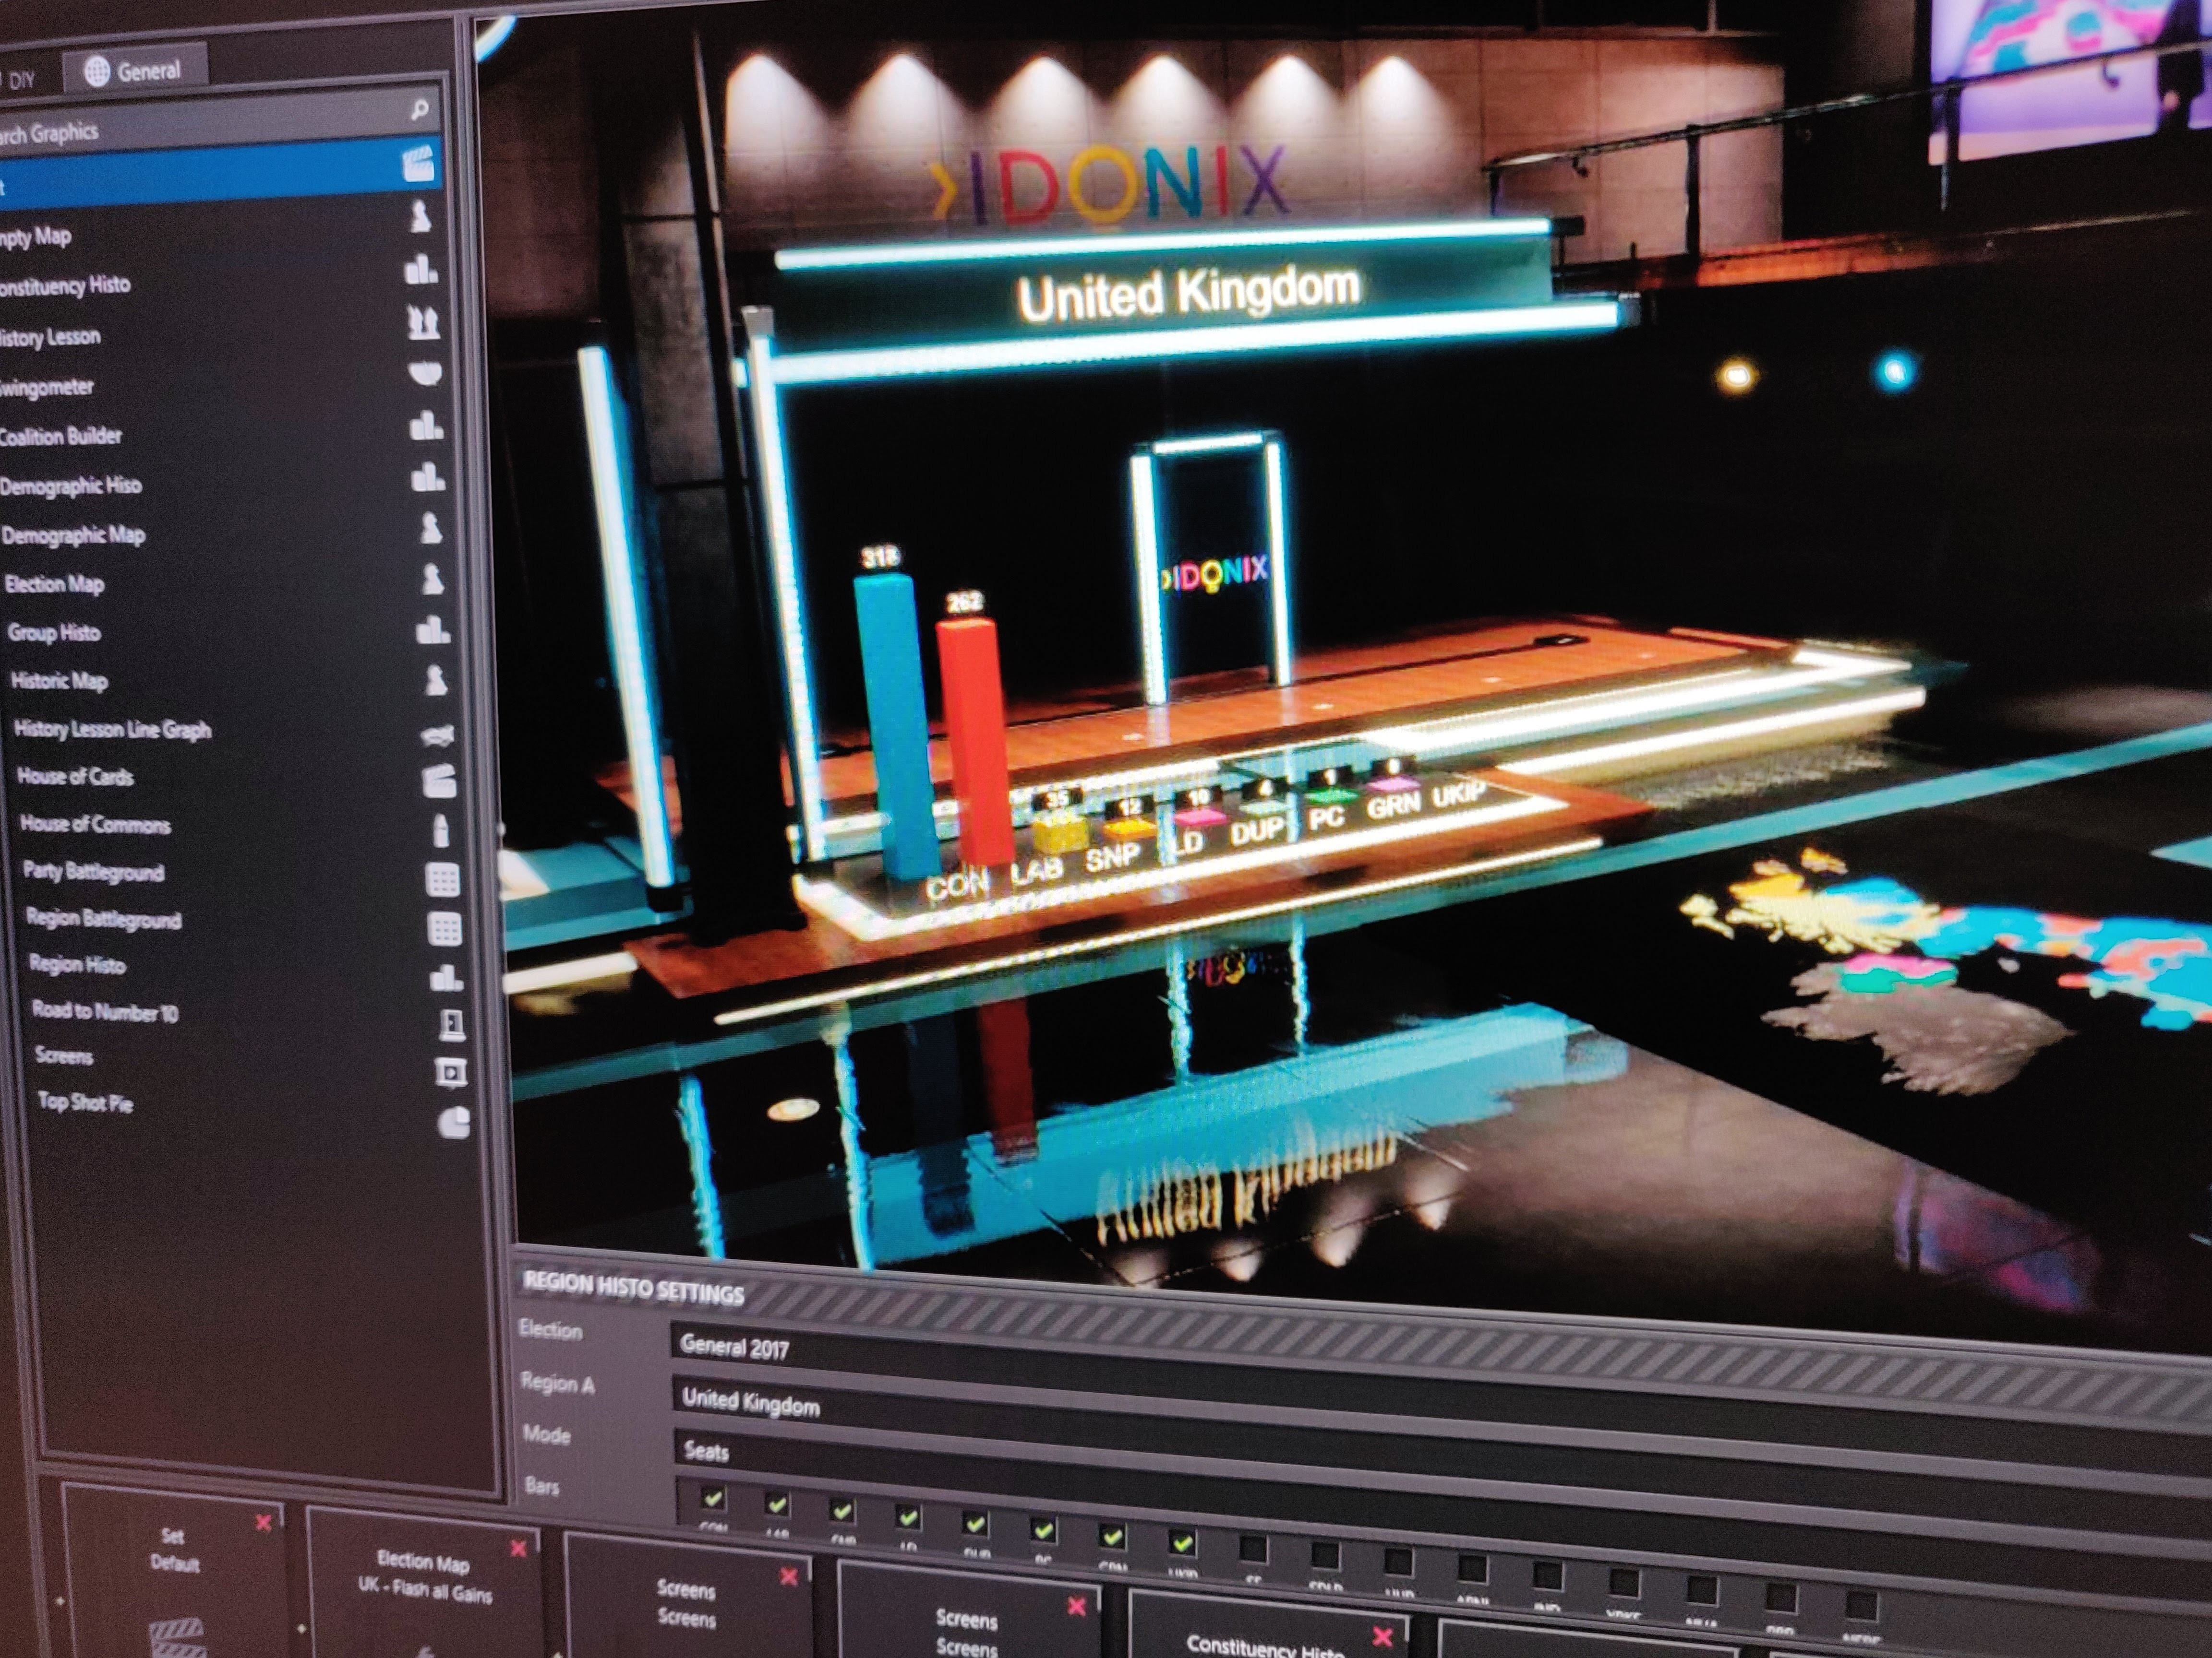The image size is (2212, 1658).
Task: Remove the Election Map Flash all Gains card
Action: pos(519,1549)
